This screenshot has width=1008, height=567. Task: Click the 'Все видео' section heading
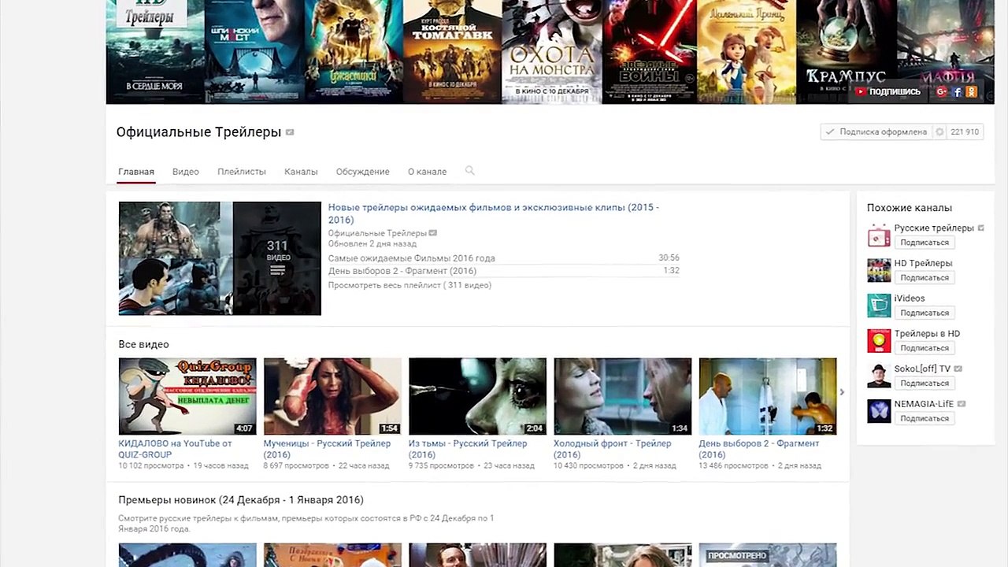143,344
